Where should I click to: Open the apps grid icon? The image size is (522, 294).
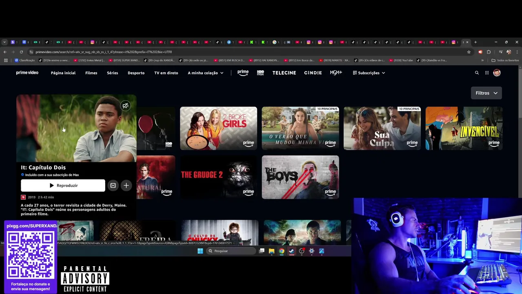[x=487, y=73]
